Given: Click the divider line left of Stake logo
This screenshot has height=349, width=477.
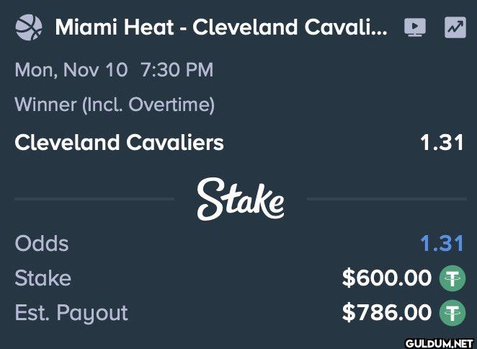Looking at the screenshot, I should (94, 199).
